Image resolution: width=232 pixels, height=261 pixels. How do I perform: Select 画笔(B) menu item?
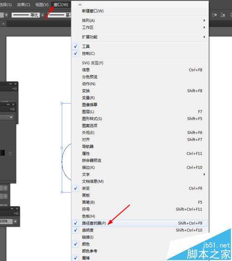(140, 202)
